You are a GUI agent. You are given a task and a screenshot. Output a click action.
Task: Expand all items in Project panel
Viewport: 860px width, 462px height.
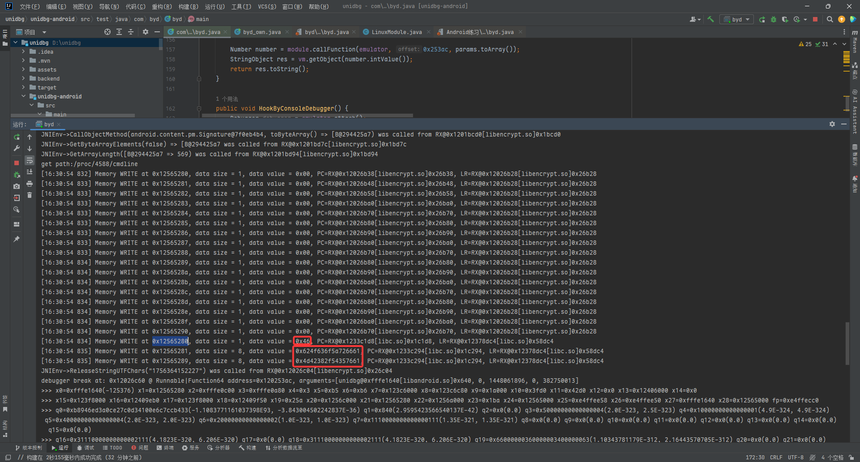(119, 32)
